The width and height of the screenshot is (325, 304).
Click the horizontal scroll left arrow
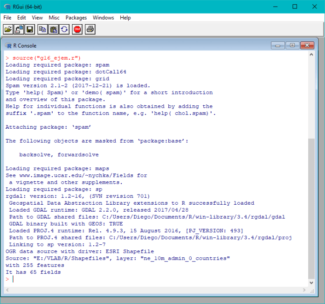(7, 290)
